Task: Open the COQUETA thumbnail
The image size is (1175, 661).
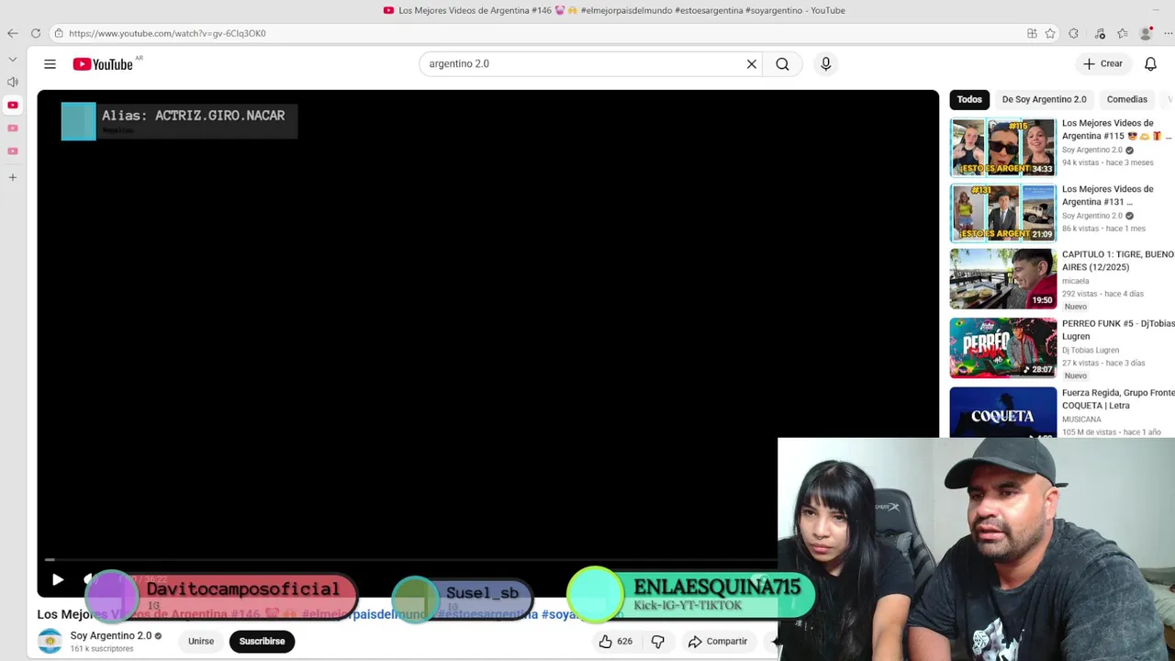Action: click(1003, 412)
